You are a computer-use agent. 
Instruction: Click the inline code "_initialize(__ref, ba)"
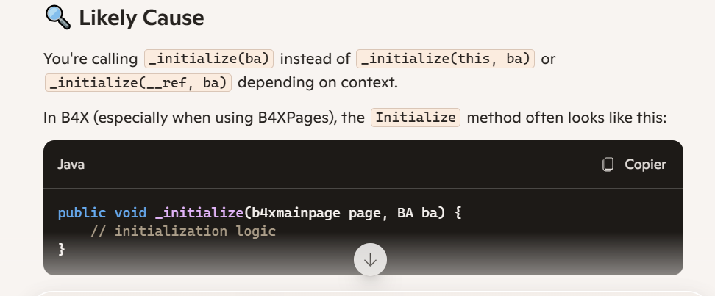[x=138, y=83]
